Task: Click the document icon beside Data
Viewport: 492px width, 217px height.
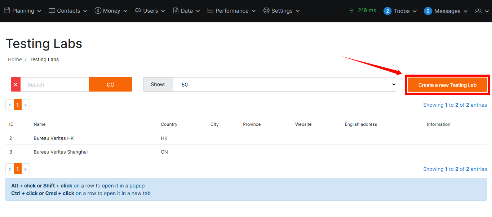Action: [x=176, y=11]
